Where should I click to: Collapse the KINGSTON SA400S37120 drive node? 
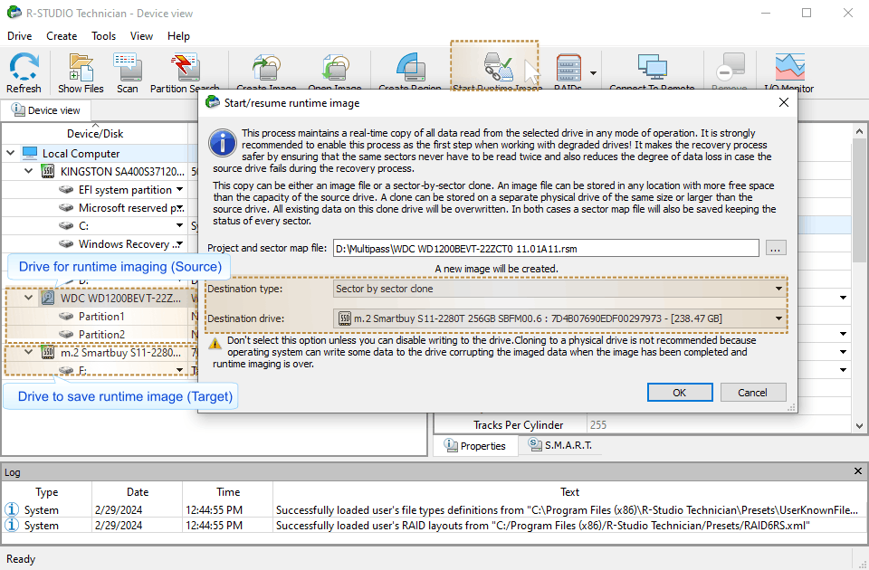tap(28, 171)
